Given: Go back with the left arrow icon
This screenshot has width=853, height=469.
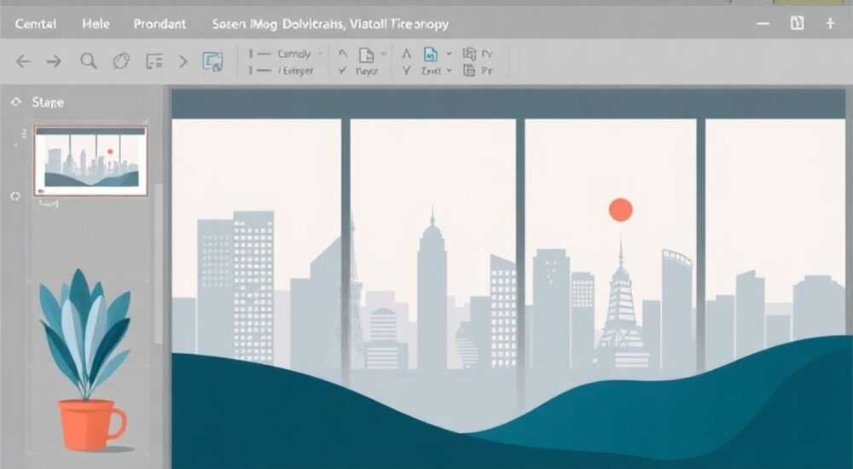Looking at the screenshot, I should [x=23, y=61].
